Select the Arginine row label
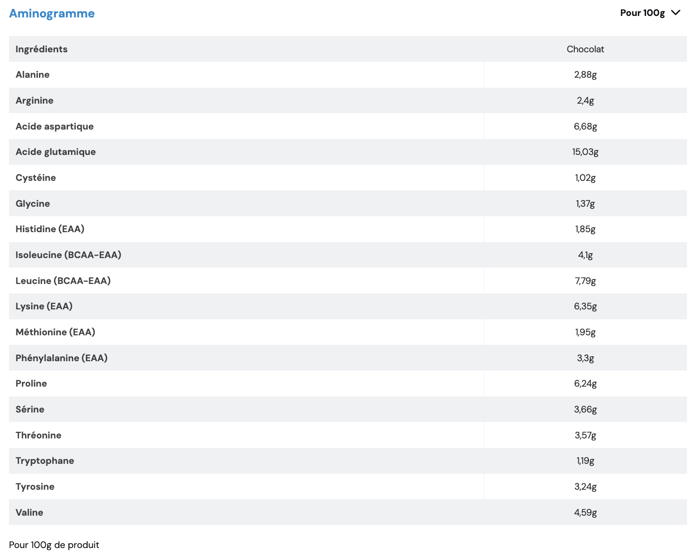The height and width of the screenshot is (556, 695). tap(34, 101)
